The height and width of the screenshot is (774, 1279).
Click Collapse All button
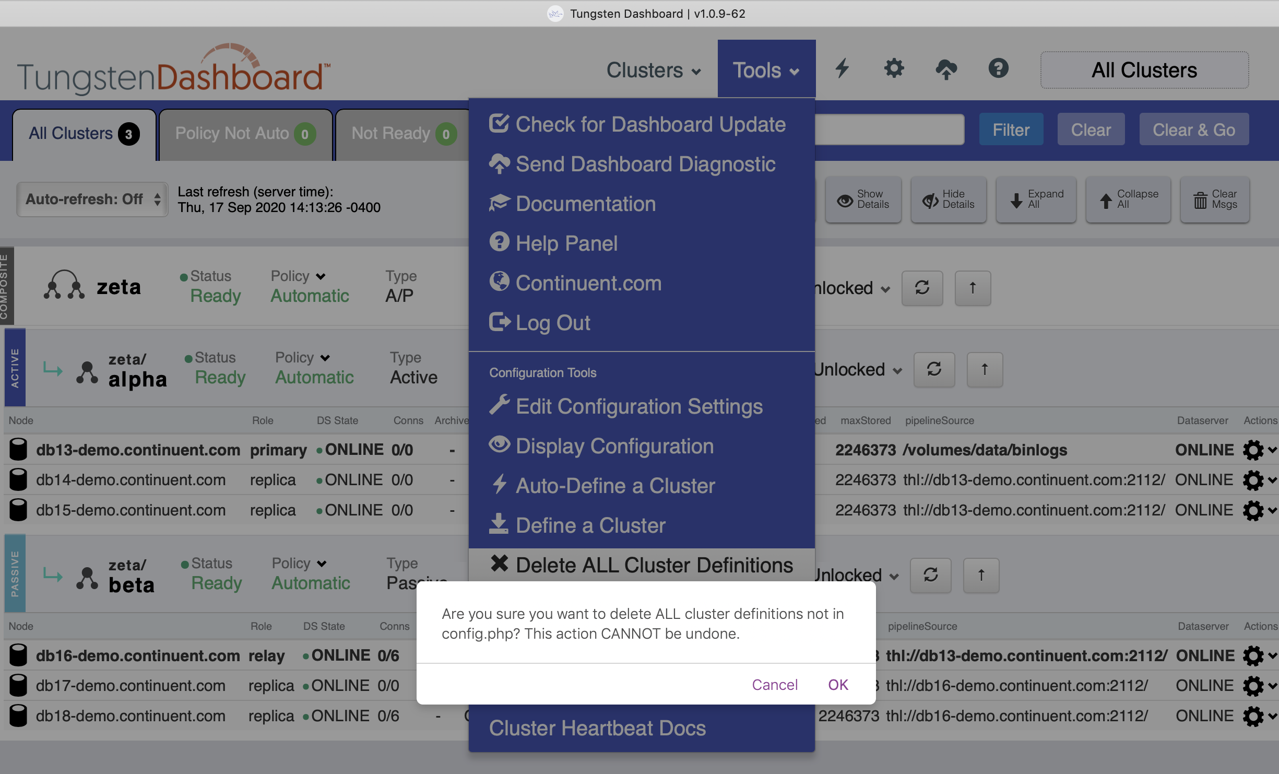coord(1128,200)
